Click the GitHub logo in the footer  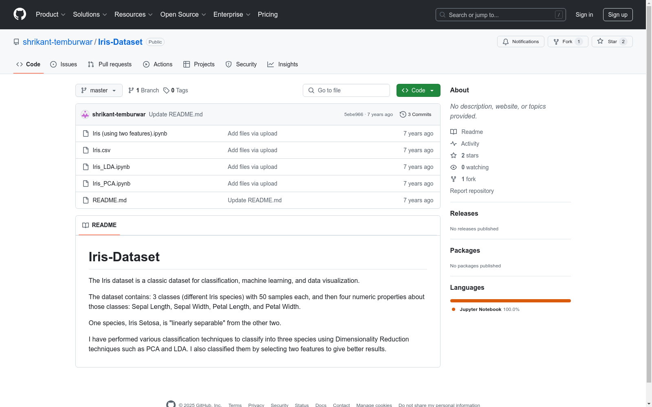pos(171,404)
